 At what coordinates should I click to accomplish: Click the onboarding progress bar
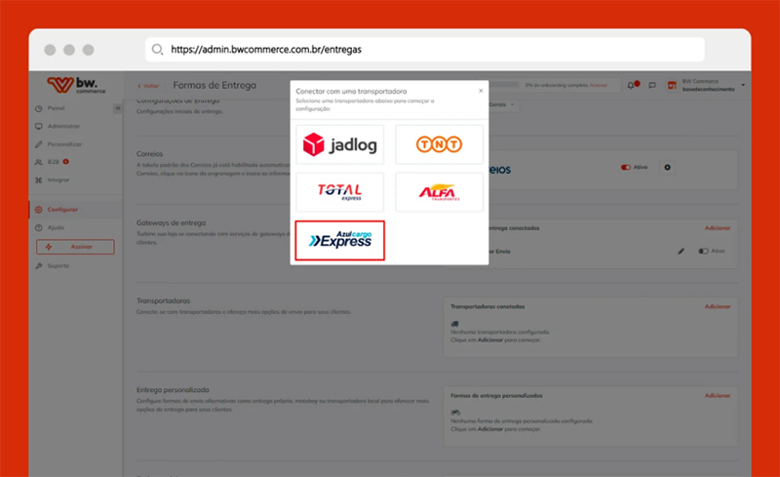[x=504, y=85]
